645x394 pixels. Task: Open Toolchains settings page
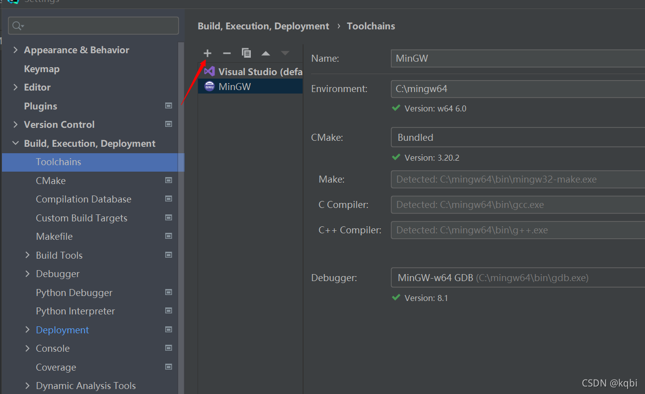pos(93,162)
